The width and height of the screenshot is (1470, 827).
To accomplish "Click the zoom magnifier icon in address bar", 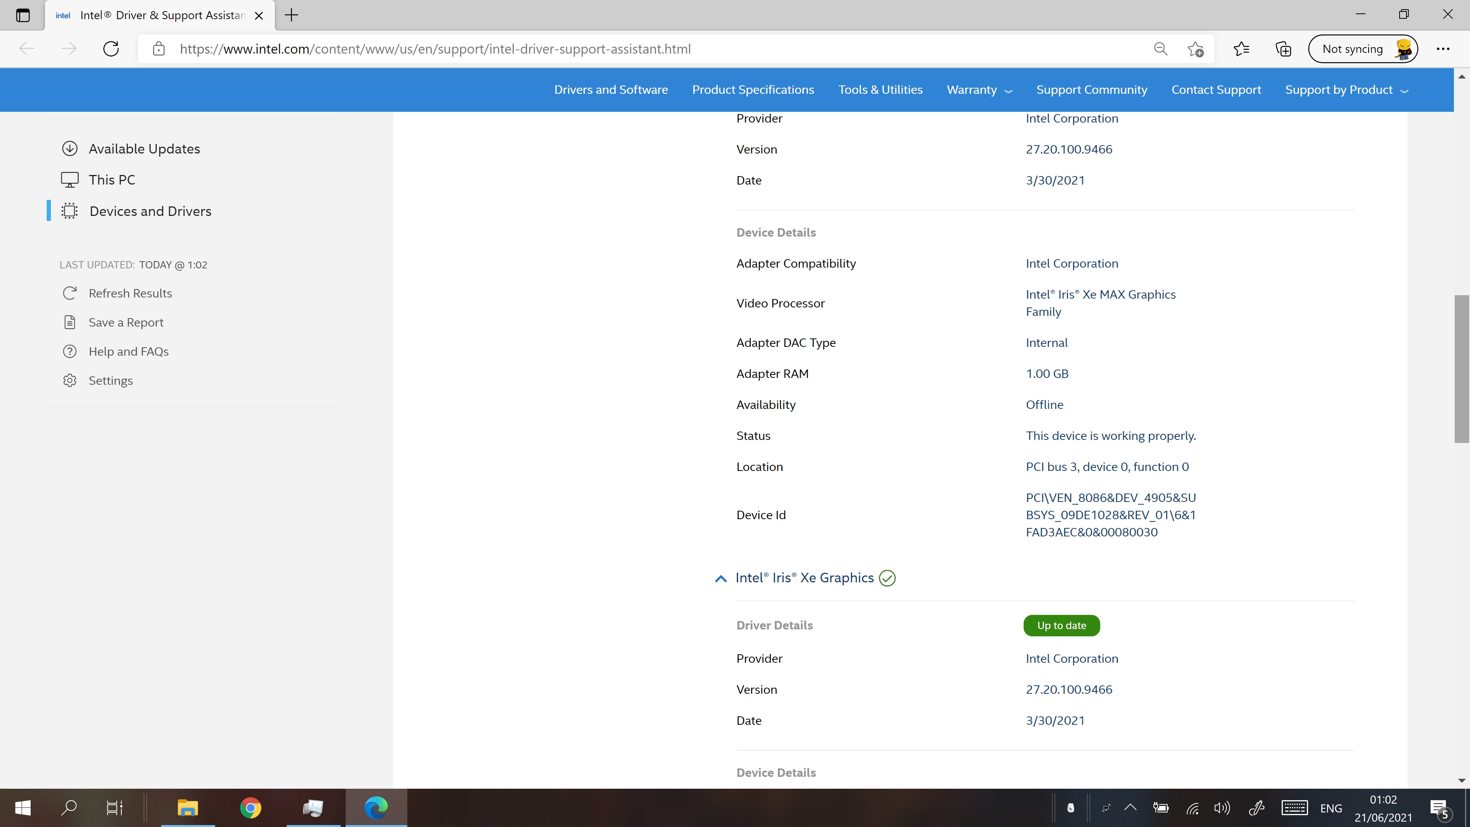I will coord(1160,49).
